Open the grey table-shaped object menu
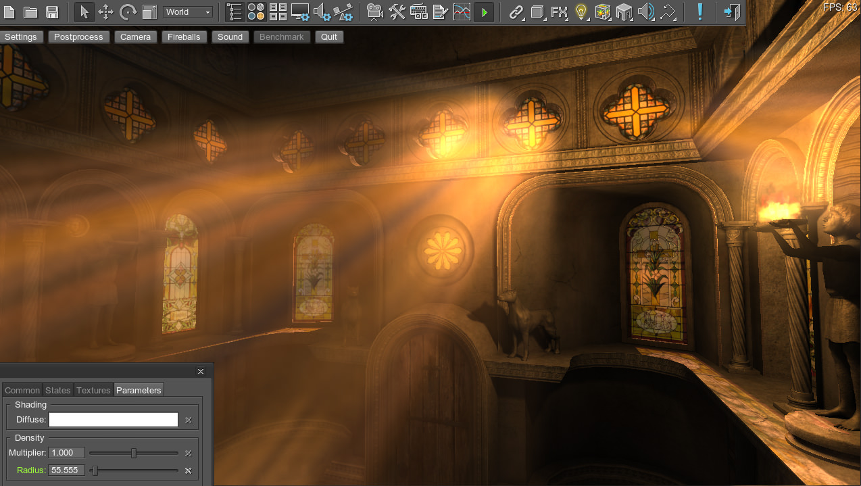 (x=624, y=12)
